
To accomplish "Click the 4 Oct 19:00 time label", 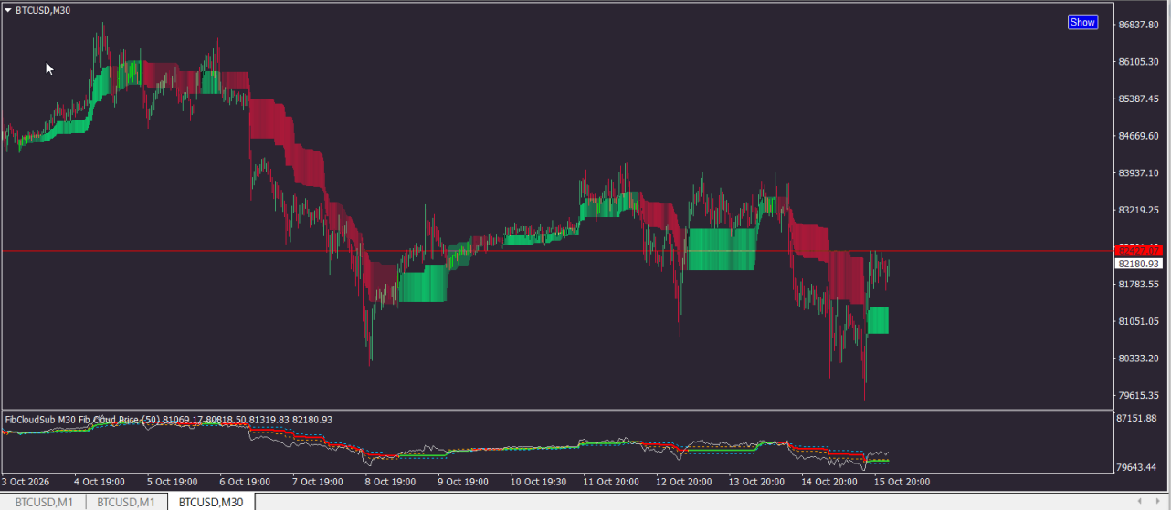I will click(100, 481).
